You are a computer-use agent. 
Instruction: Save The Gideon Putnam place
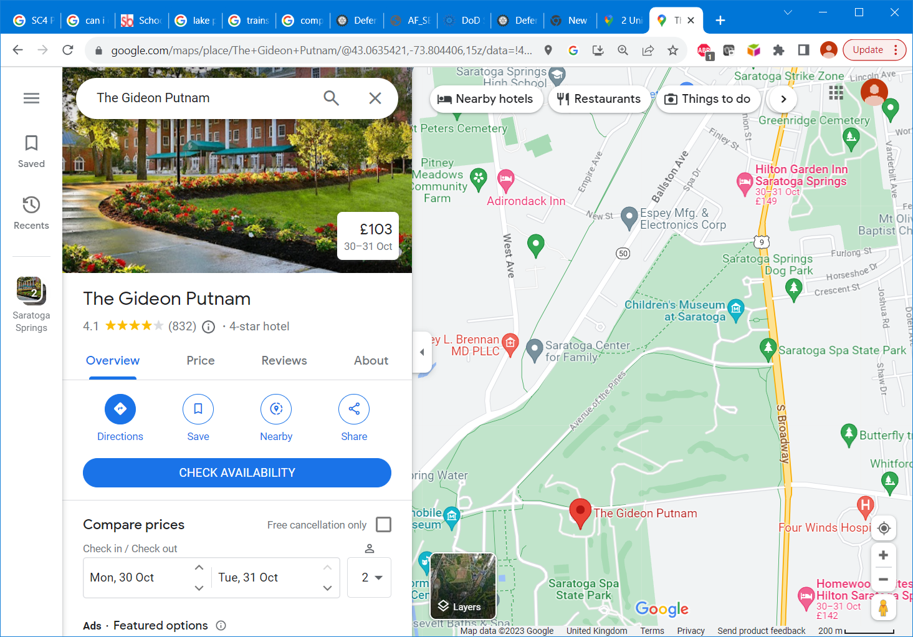click(198, 409)
